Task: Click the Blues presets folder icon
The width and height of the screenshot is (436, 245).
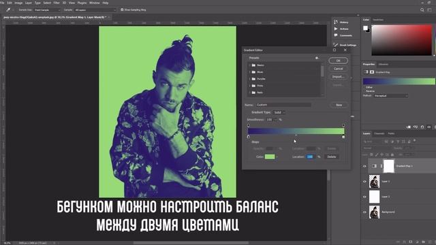Action: tap(253, 72)
